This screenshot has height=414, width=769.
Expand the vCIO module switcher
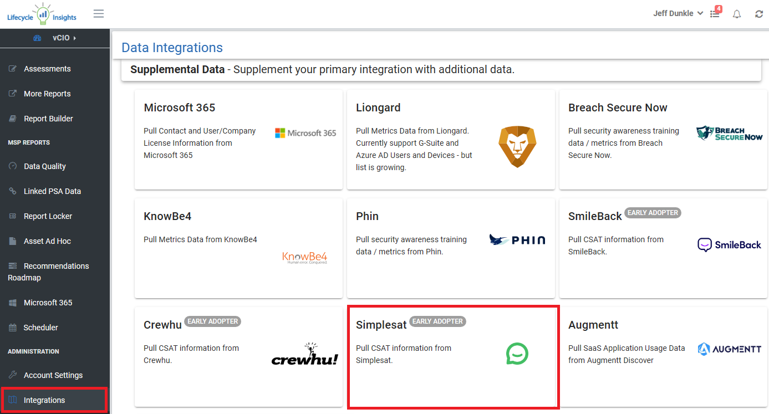pos(64,38)
